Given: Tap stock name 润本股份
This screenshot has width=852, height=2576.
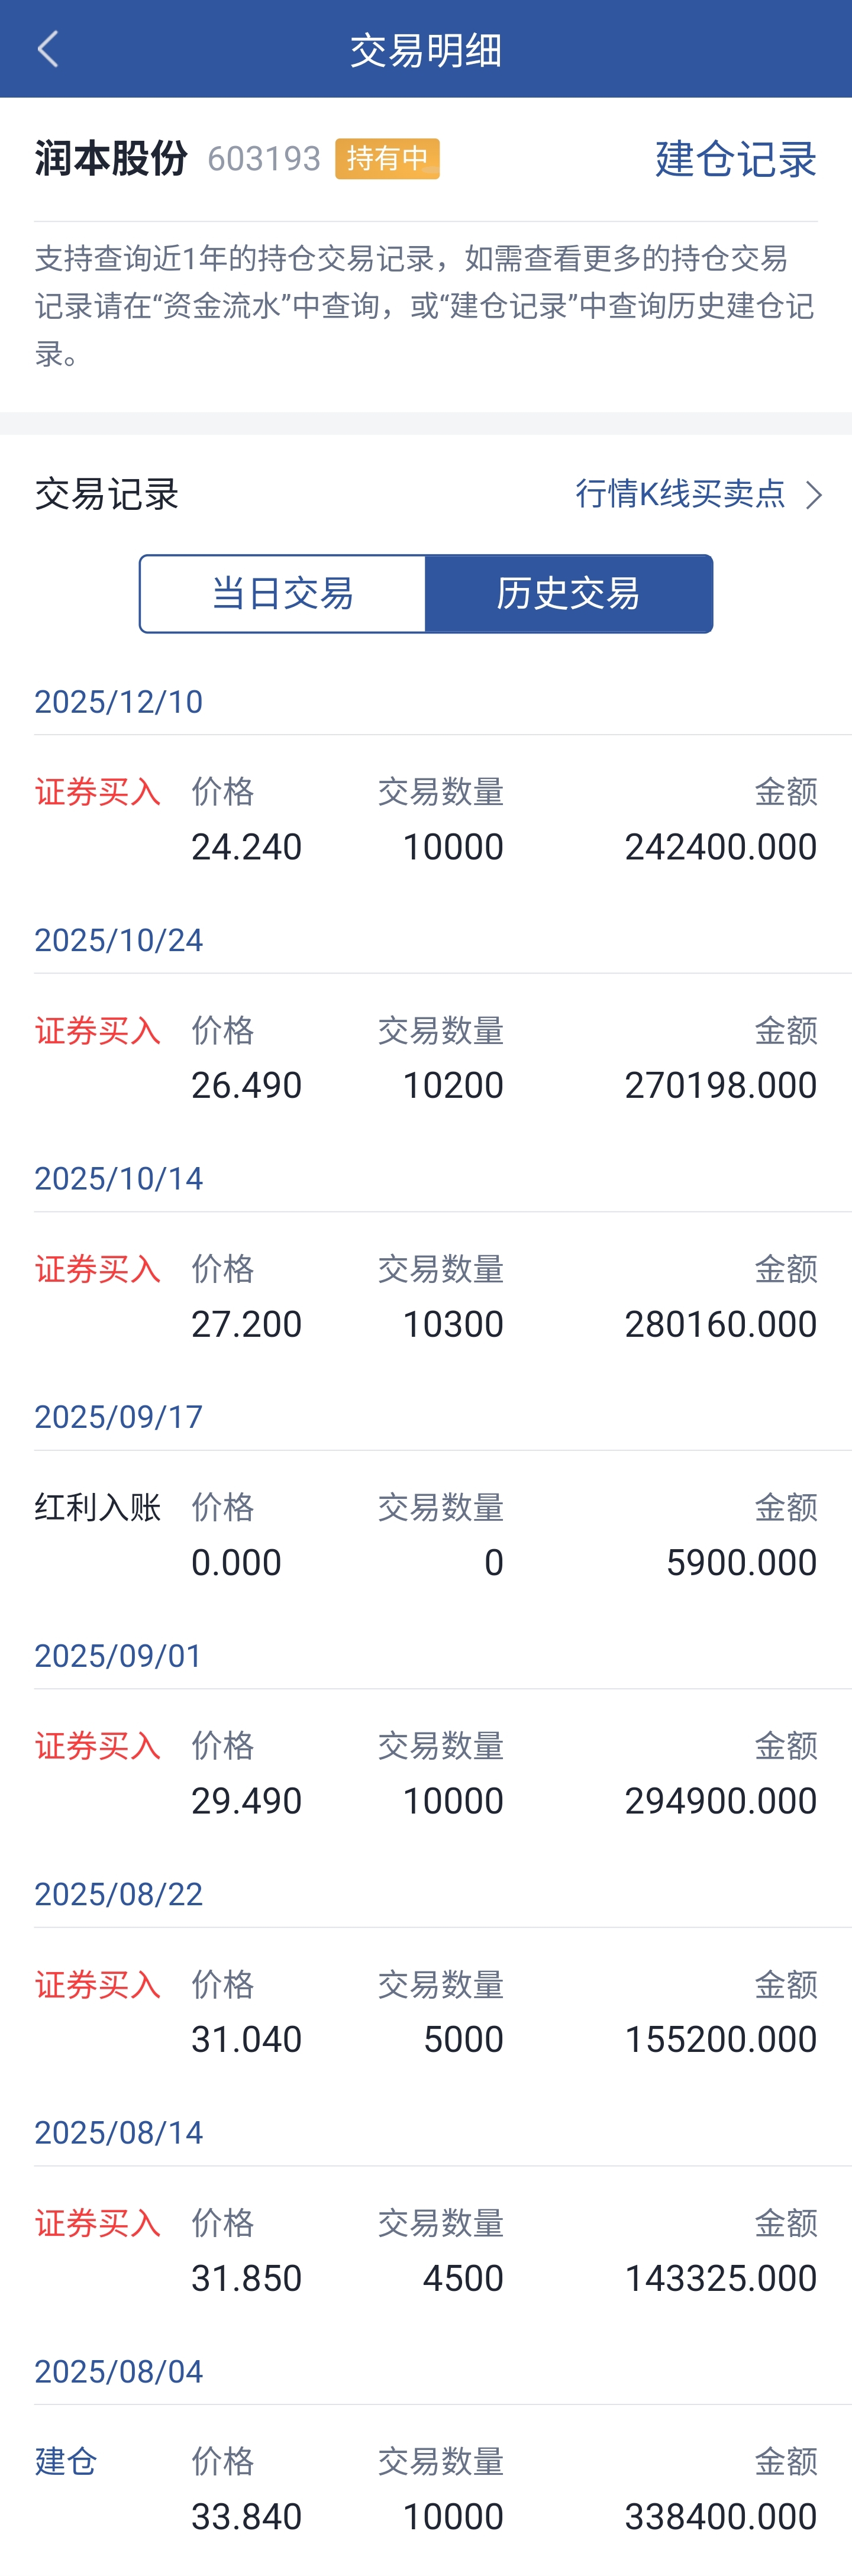Looking at the screenshot, I should pyautogui.click(x=111, y=159).
